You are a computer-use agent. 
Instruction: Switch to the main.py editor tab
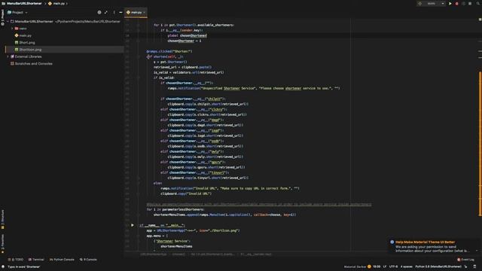[135, 12]
